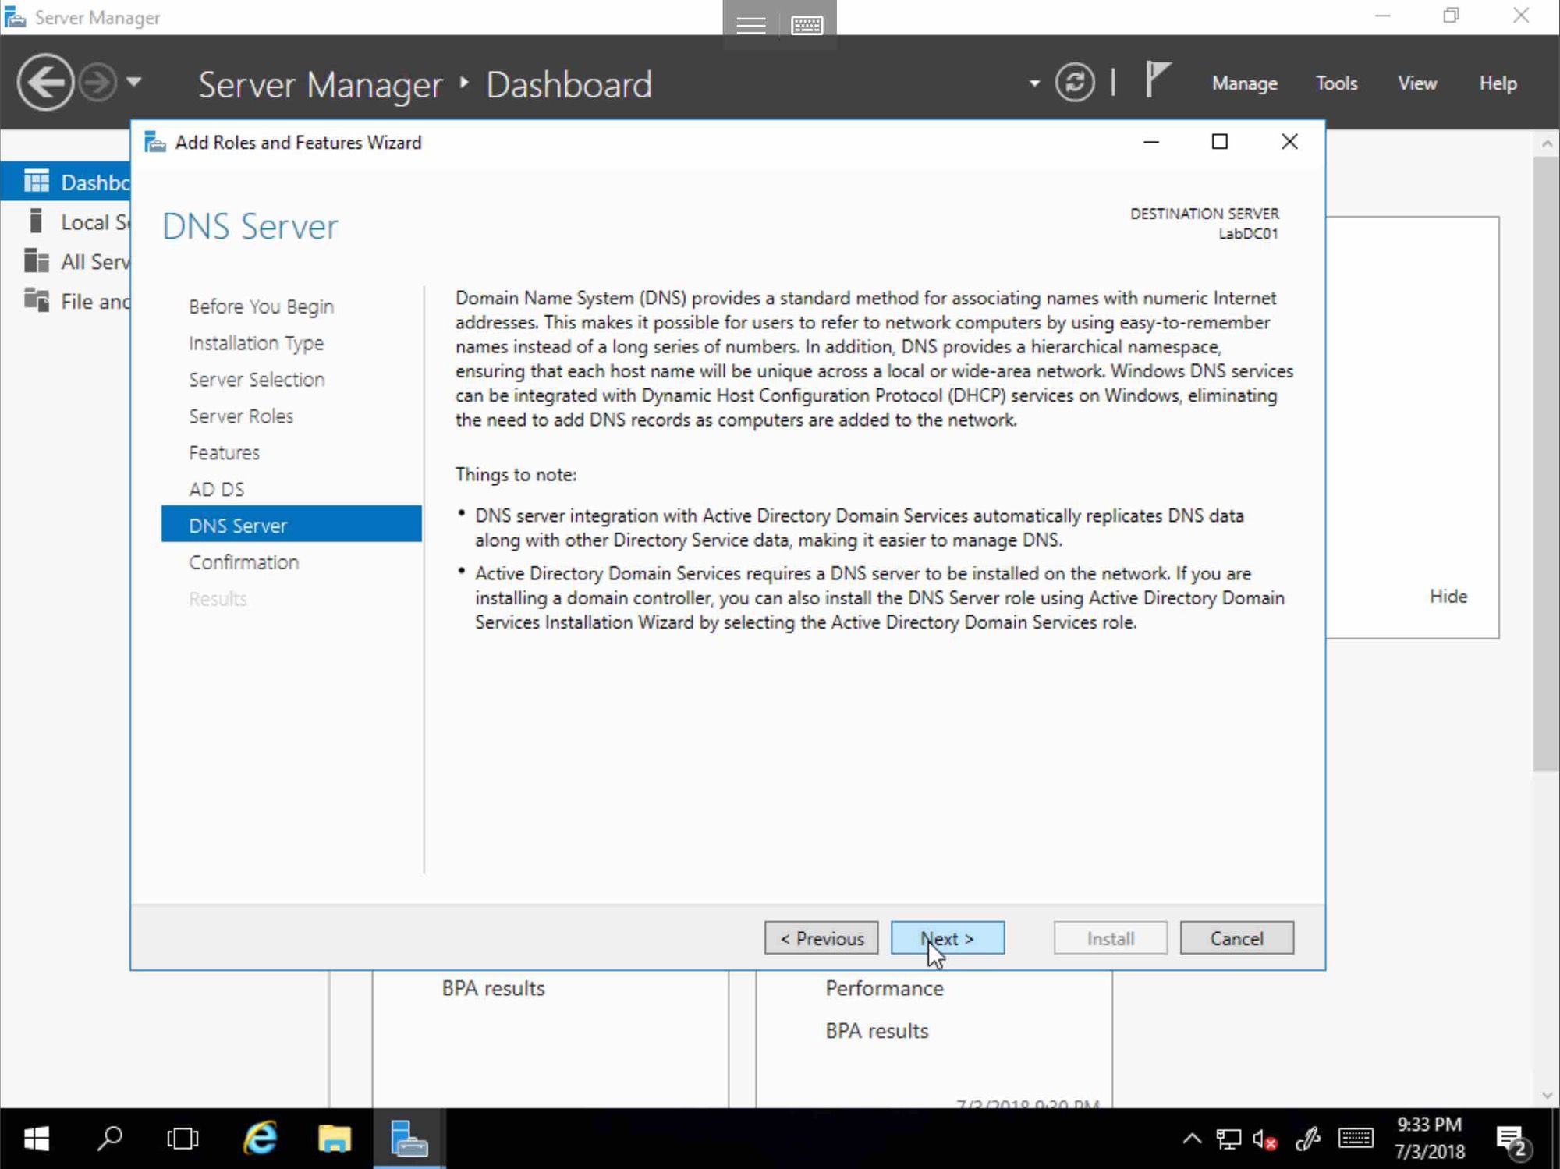Image resolution: width=1560 pixels, height=1169 pixels.
Task: Refresh the Server Manager dashboard
Action: click(1075, 83)
